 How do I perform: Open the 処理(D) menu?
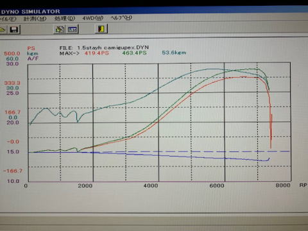pyautogui.click(x=65, y=19)
